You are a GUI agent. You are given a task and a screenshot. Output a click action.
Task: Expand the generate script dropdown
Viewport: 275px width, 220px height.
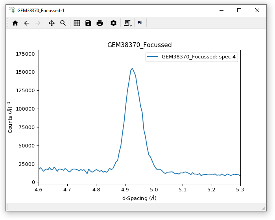point(128,23)
